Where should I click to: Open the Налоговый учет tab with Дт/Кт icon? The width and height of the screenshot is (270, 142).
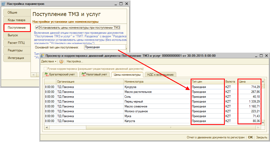[x=94, y=74]
